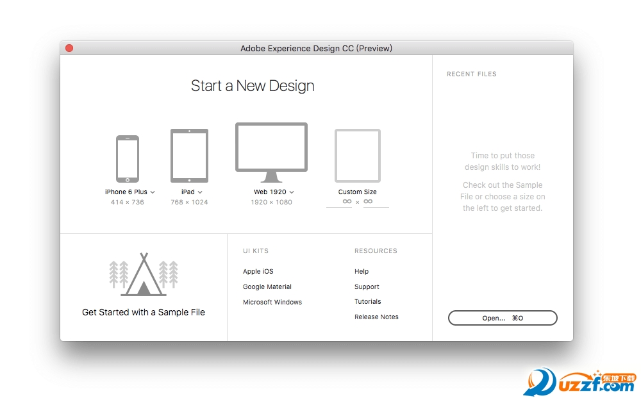Open the Google Material UI kit
This screenshot has width=641, height=407.
click(x=267, y=287)
